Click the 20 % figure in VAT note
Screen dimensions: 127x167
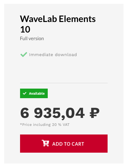(x=57, y=125)
